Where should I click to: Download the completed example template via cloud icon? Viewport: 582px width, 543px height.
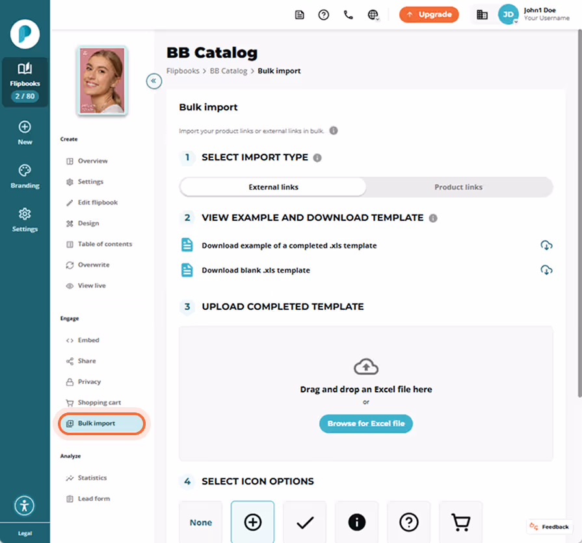[x=546, y=246]
